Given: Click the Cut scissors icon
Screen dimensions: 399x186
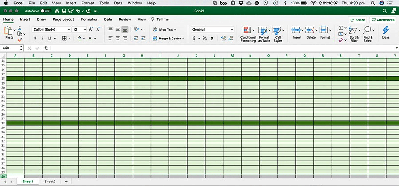Looking at the screenshot, I should coord(20,28).
